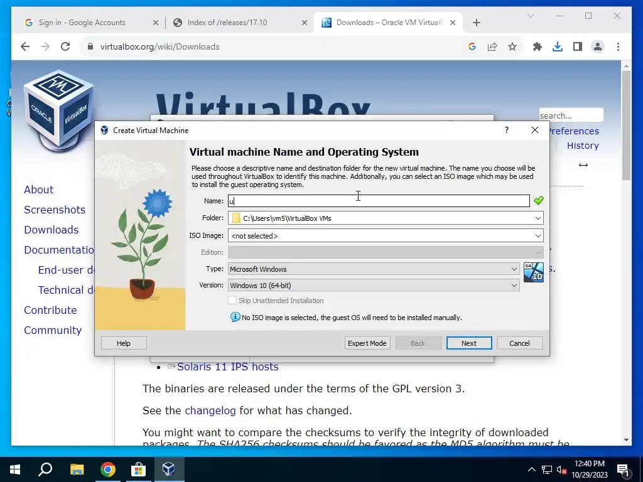The image size is (643, 482).
Task: Open File Explorer from taskbar
Action: pyautogui.click(x=77, y=469)
